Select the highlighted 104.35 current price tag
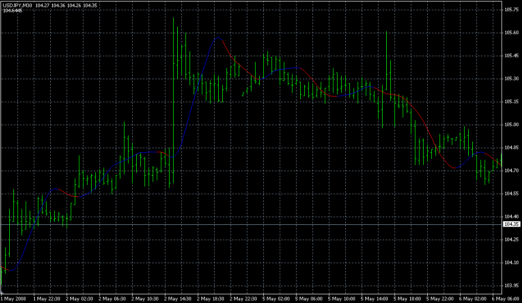522x303 pixels. click(x=512, y=224)
